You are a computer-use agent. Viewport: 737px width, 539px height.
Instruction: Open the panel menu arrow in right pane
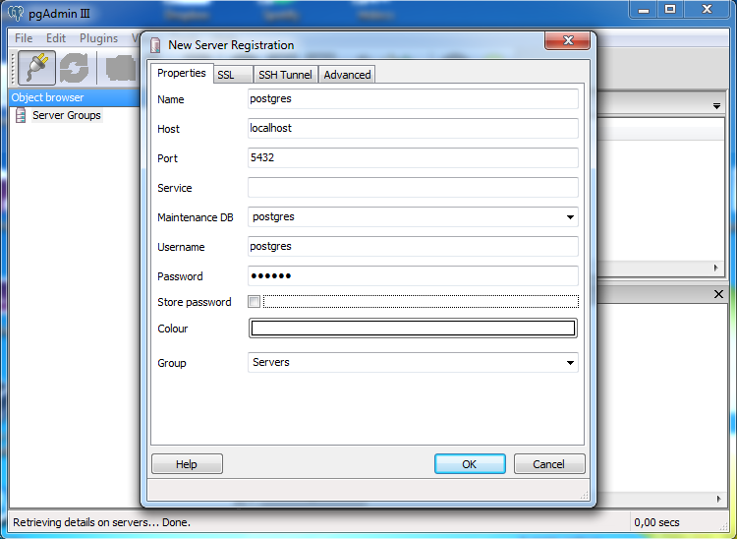tap(716, 106)
